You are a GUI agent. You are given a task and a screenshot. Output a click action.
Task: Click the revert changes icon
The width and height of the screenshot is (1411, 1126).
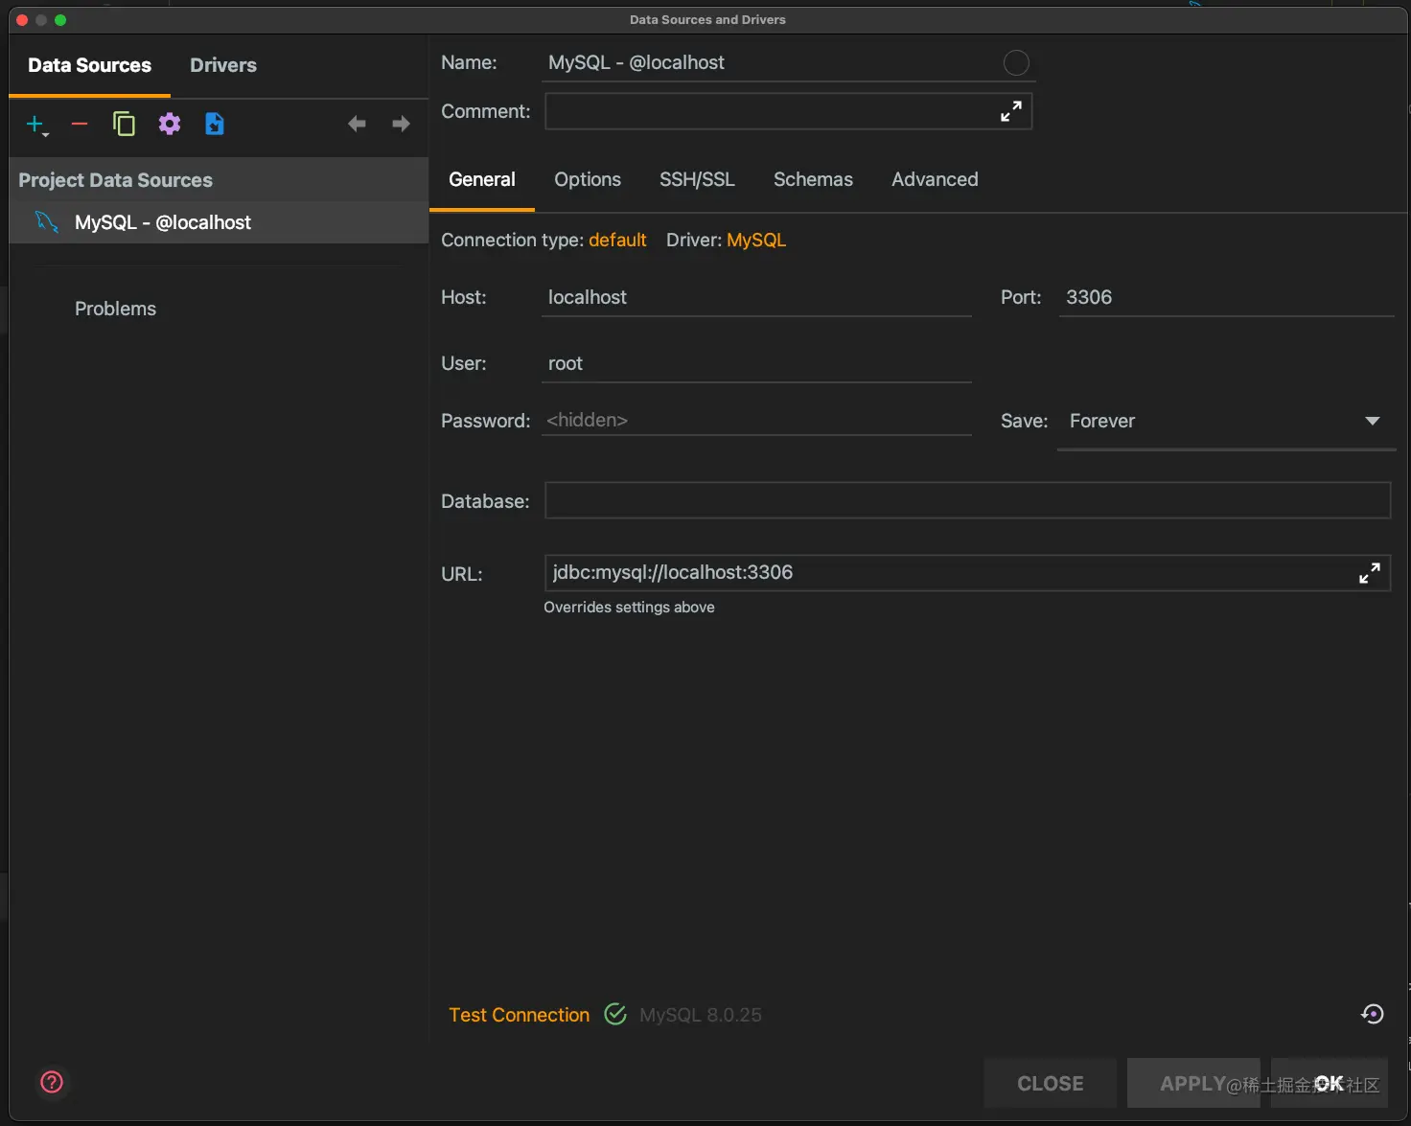tap(1372, 1014)
